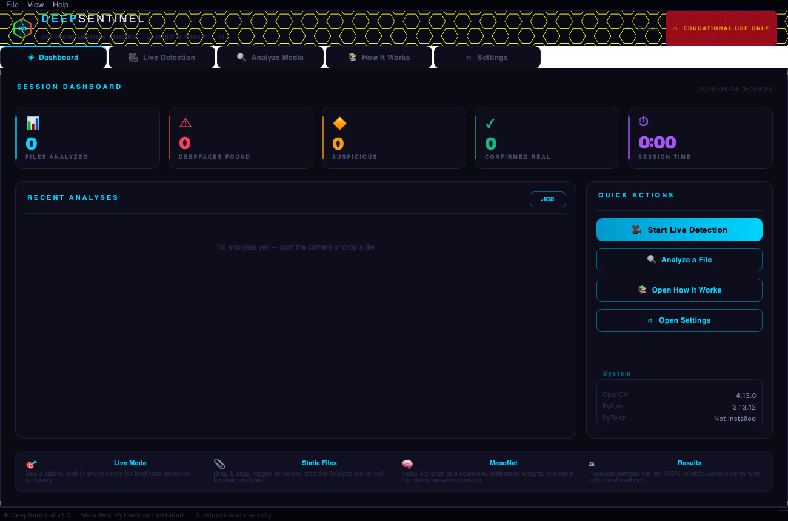Click the Start Live Detection button
The width and height of the screenshot is (788, 521).
coord(679,230)
